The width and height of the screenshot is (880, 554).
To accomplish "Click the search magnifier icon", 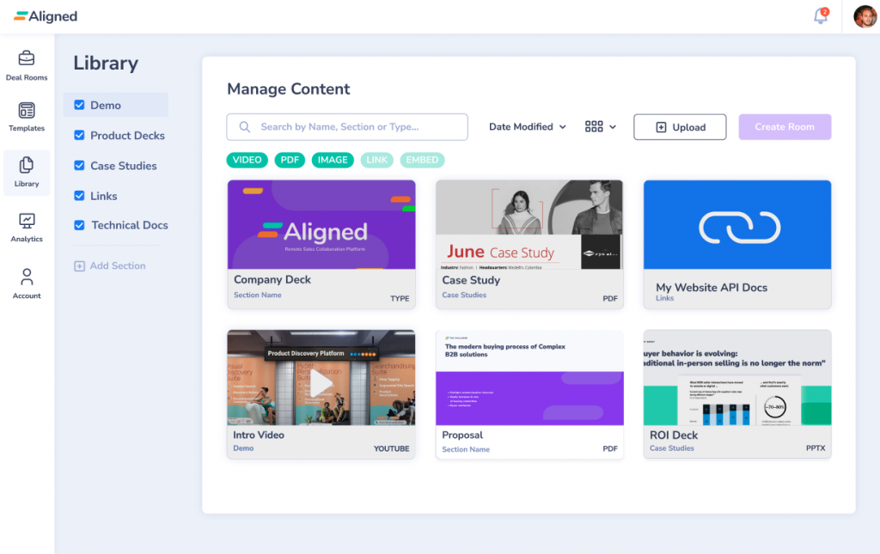I will pyautogui.click(x=243, y=126).
